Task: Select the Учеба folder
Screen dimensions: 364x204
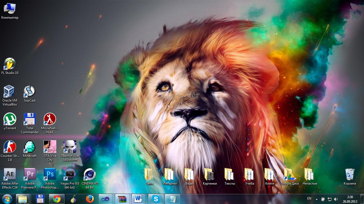Action: pos(250,177)
